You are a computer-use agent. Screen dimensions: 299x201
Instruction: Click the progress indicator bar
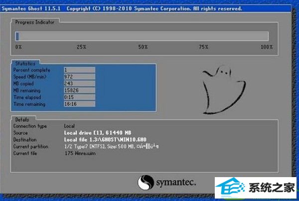click(x=142, y=36)
